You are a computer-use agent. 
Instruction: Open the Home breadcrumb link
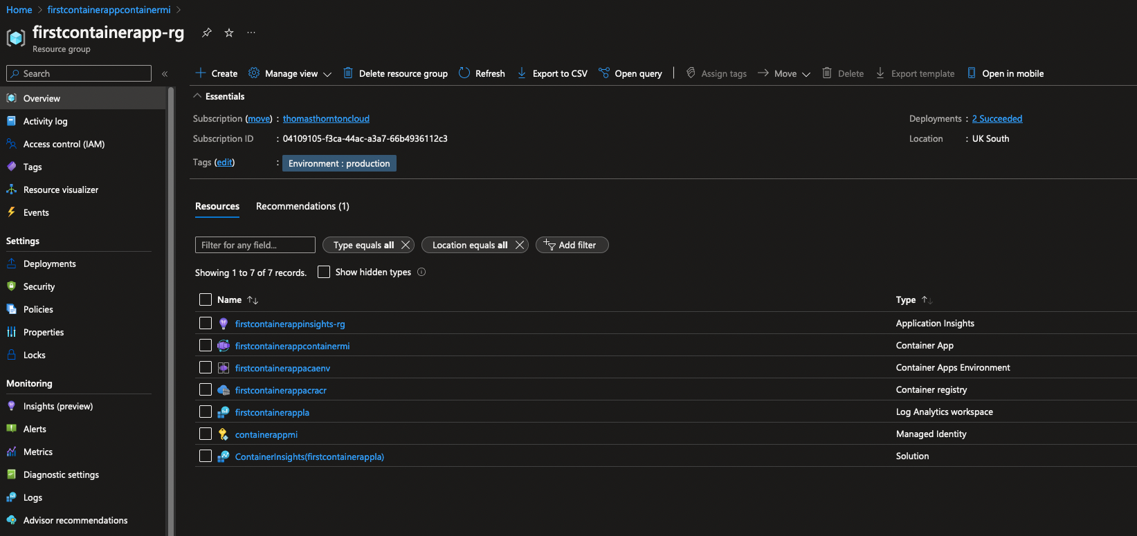click(x=19, y=10)
